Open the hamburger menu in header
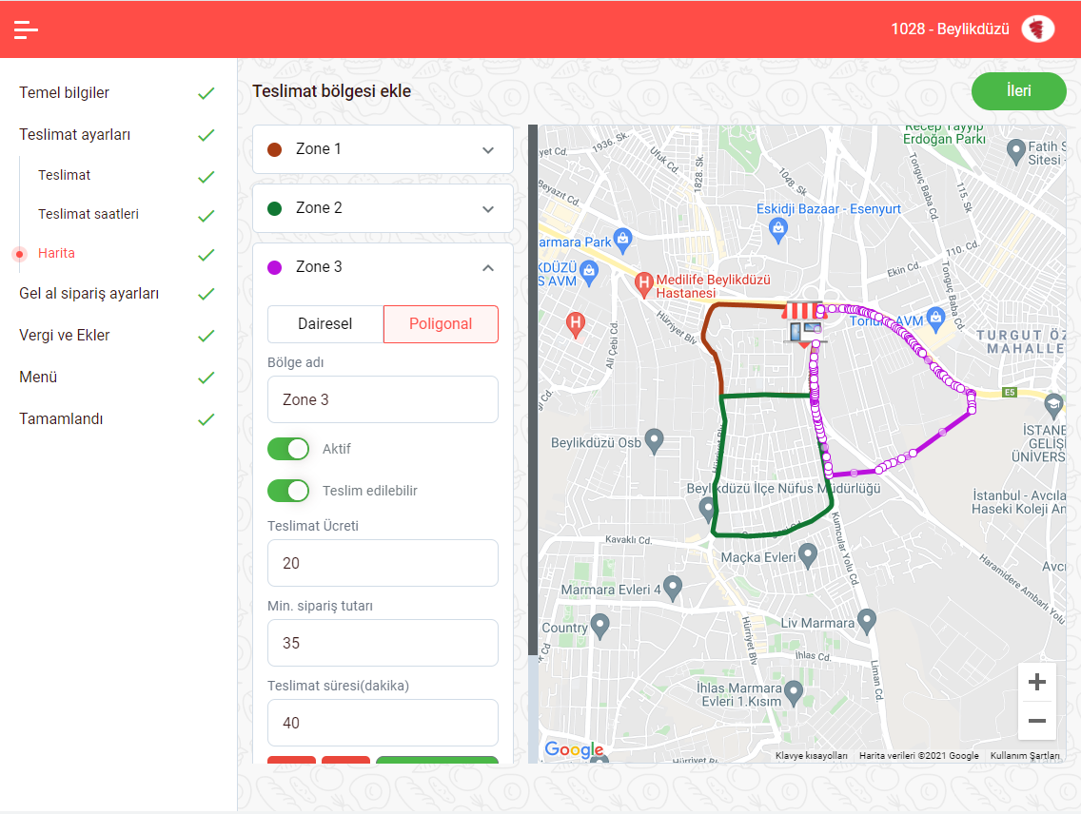Image resolution: width=1081 pixels, height=814 pixels. click(26, 29)
